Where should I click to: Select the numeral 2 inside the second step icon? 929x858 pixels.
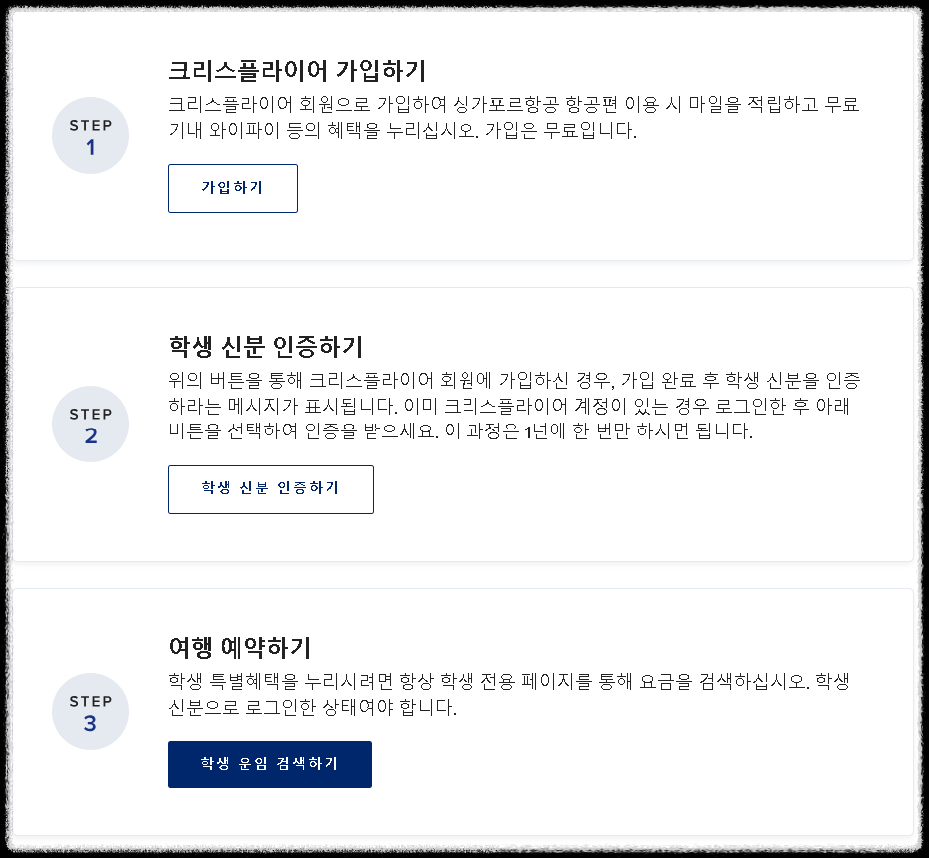(91, 433)
